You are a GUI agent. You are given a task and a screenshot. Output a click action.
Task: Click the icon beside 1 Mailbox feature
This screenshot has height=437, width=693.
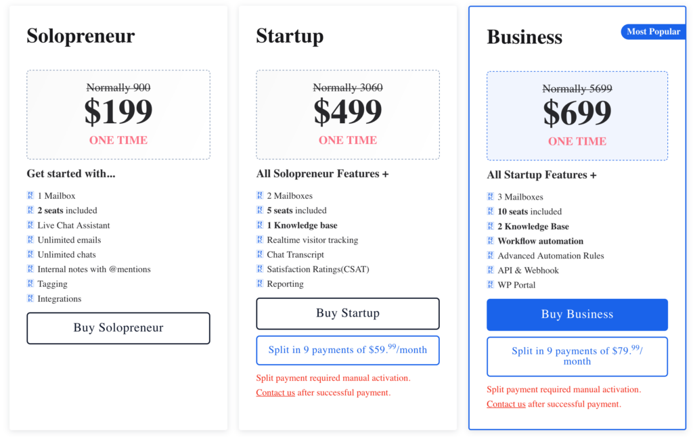click(x=30, y=195)
